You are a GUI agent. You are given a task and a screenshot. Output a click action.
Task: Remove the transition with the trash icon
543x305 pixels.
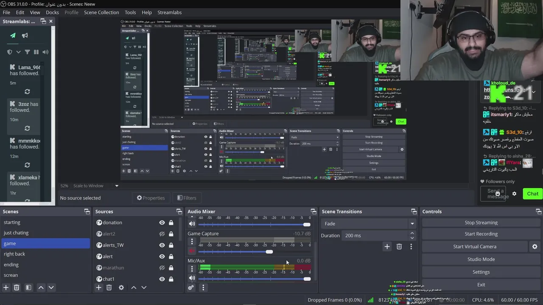point(399,247)
